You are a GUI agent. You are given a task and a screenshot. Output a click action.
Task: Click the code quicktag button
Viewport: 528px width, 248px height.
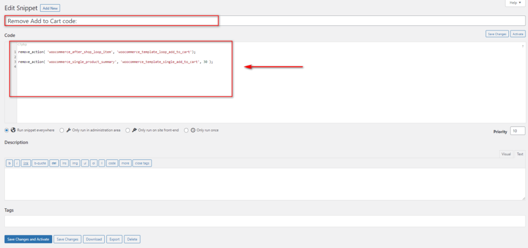pyautogui.click(x=112, y=163)
